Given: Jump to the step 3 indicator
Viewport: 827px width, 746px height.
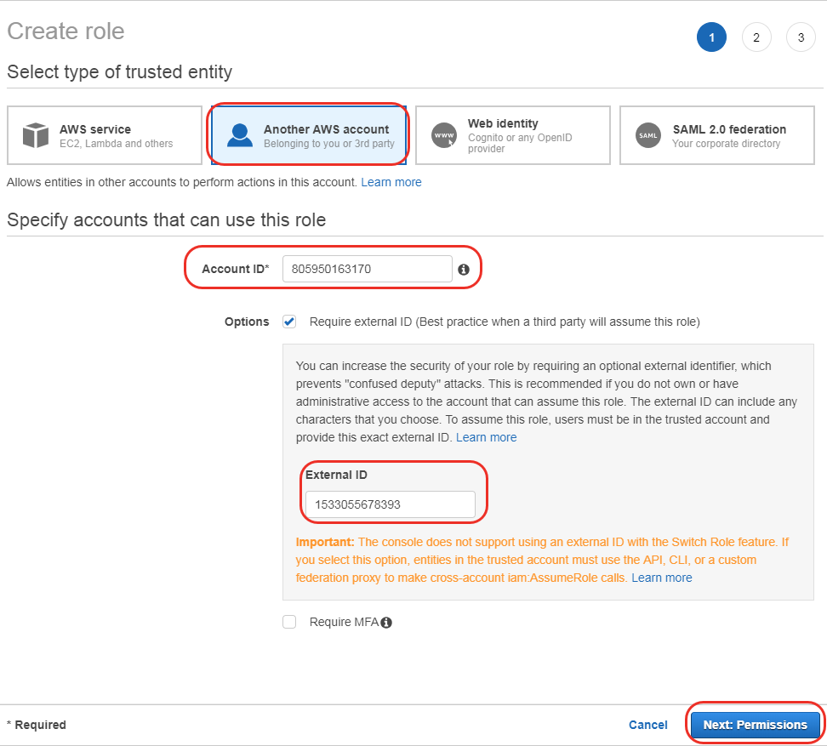Looking at the screenshot, I should pos(801,37).
